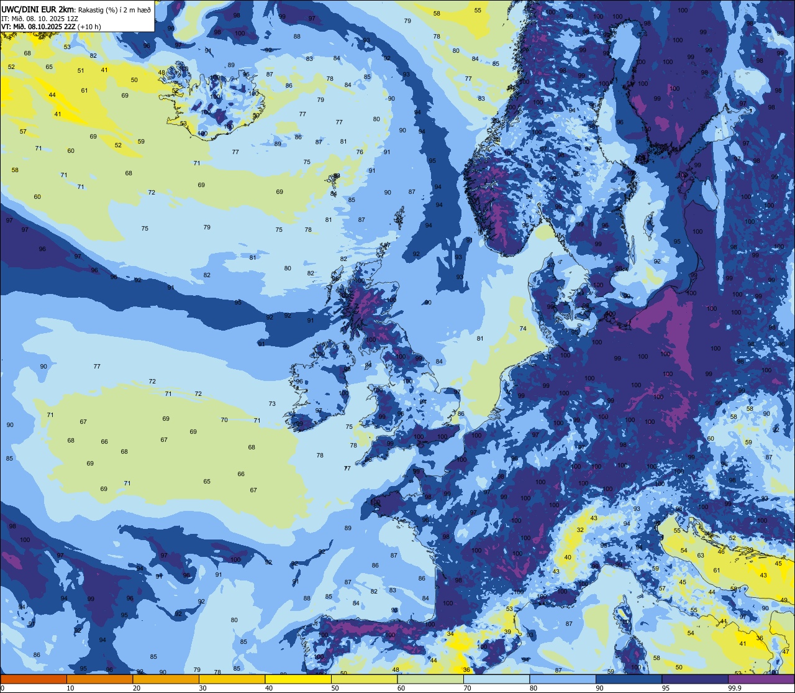
Task: Select the 90–95 dark blue legend swatch
Action: click(x=629, y=679)
